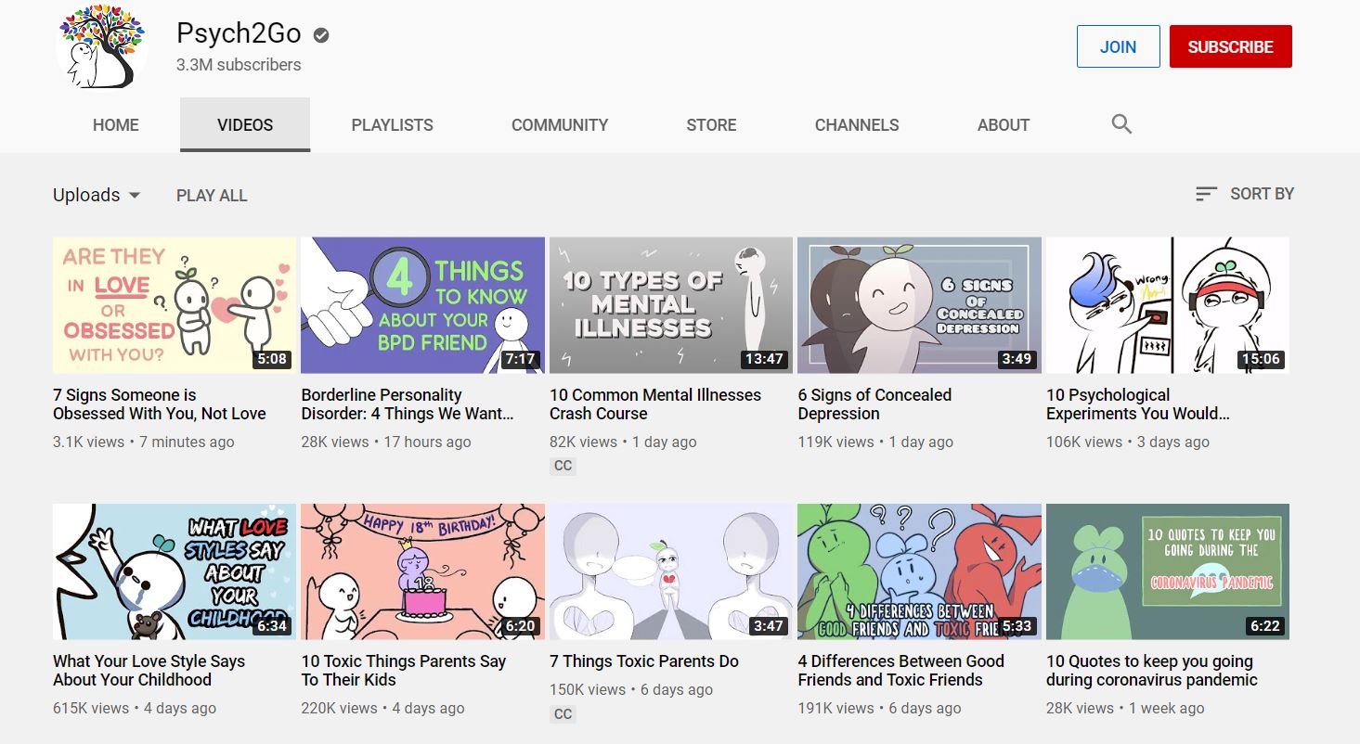Open the STORE tab

point(711,124)
